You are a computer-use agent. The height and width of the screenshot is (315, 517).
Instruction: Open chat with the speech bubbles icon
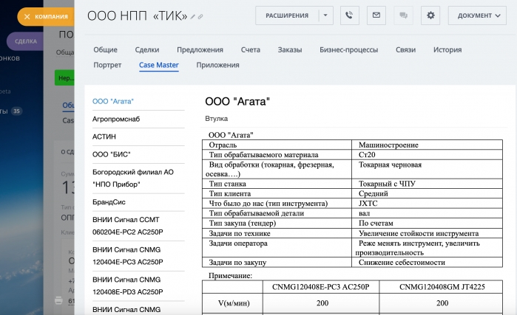pos(403,15)
